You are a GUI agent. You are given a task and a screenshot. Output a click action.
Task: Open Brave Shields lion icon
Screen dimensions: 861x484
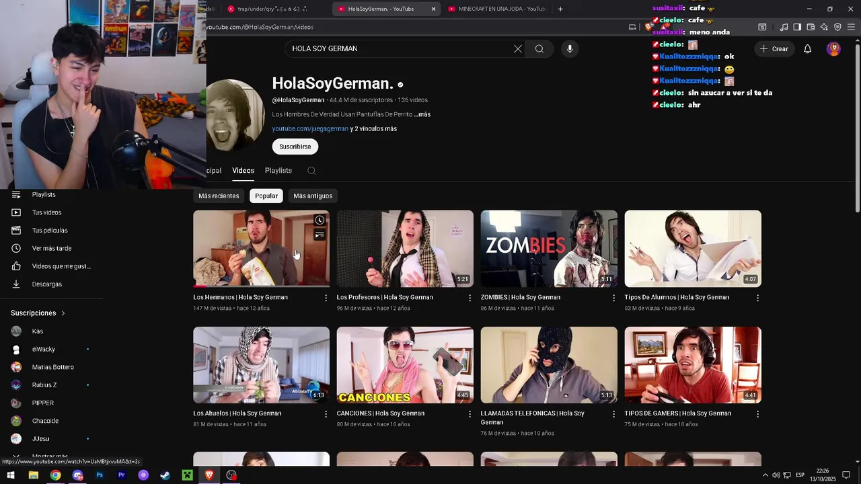tap(648, 27)
